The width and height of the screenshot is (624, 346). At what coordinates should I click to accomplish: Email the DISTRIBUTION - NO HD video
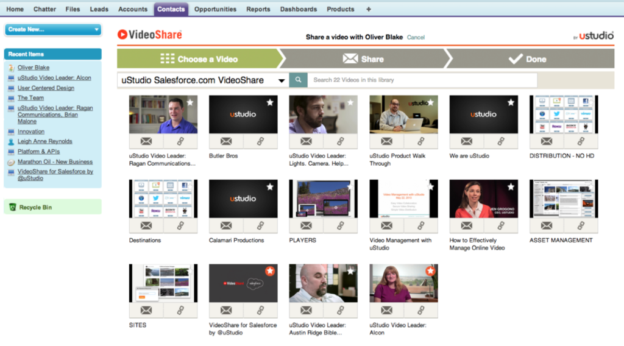547,141
